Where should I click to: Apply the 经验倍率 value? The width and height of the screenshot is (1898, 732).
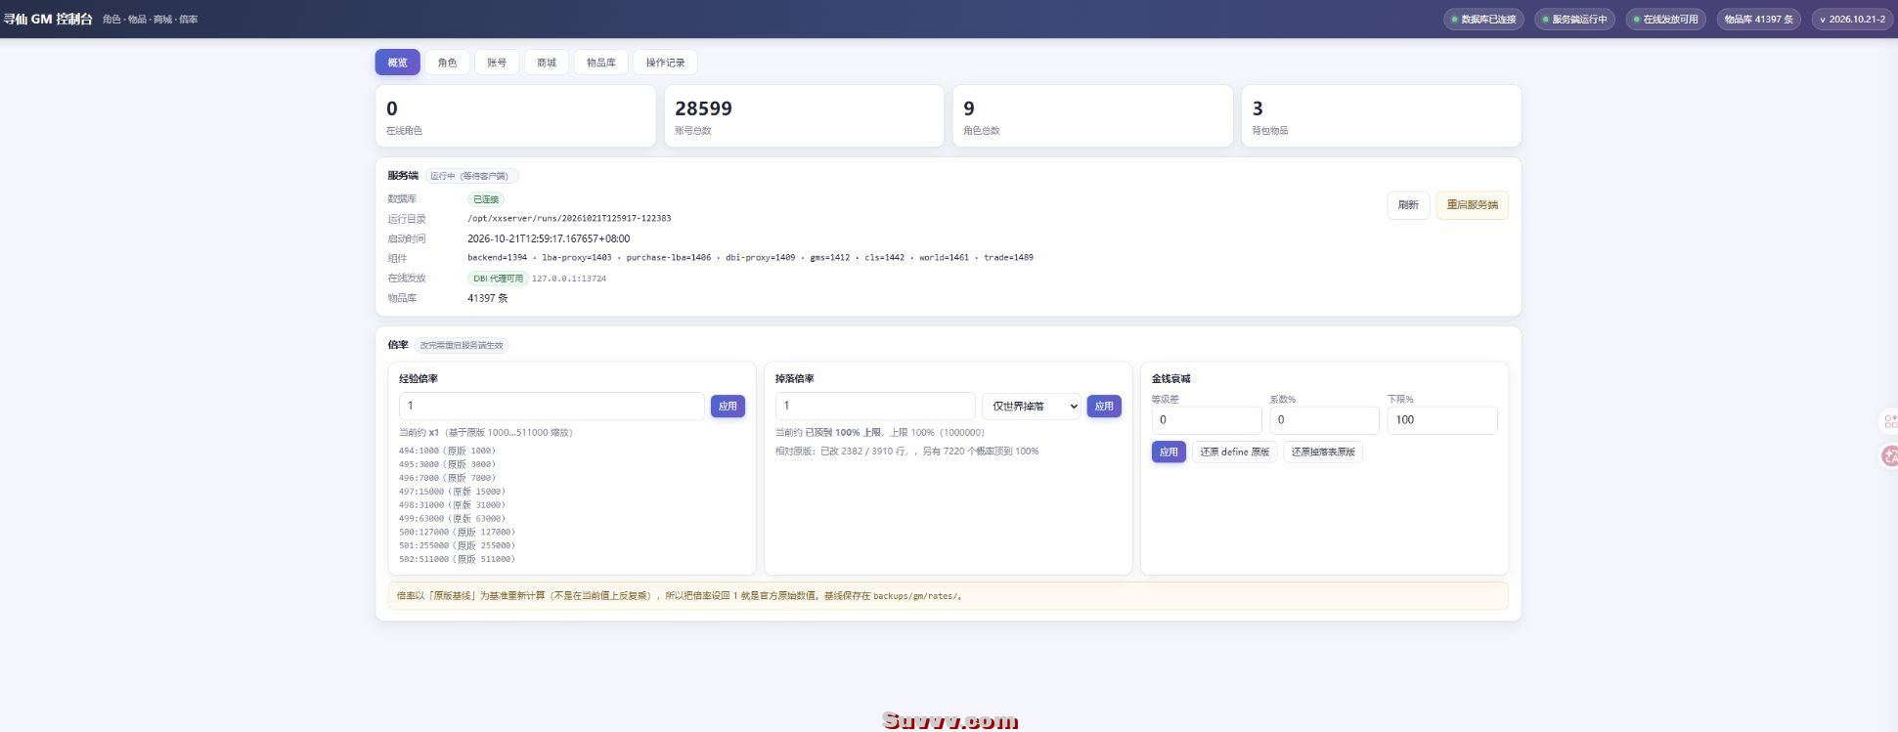[728, 407]
